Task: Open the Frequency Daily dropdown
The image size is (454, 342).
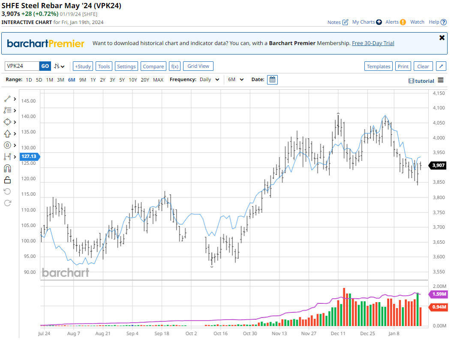Action: click(210, 80)
